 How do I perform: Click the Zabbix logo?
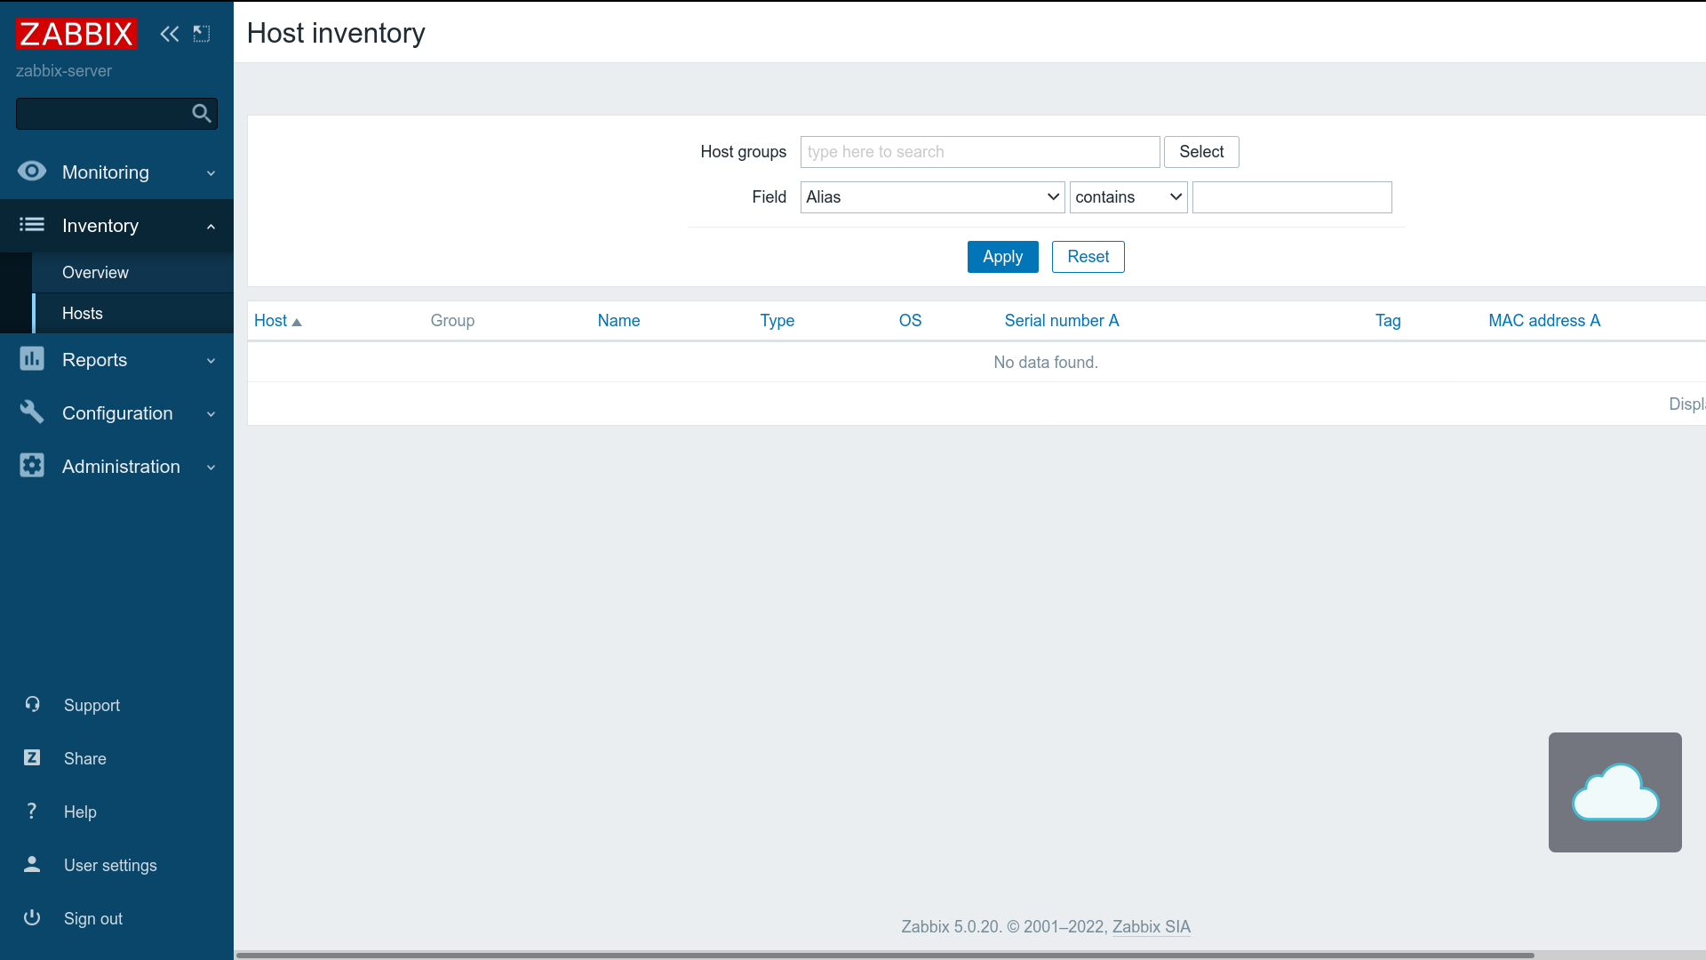point(76,34)
